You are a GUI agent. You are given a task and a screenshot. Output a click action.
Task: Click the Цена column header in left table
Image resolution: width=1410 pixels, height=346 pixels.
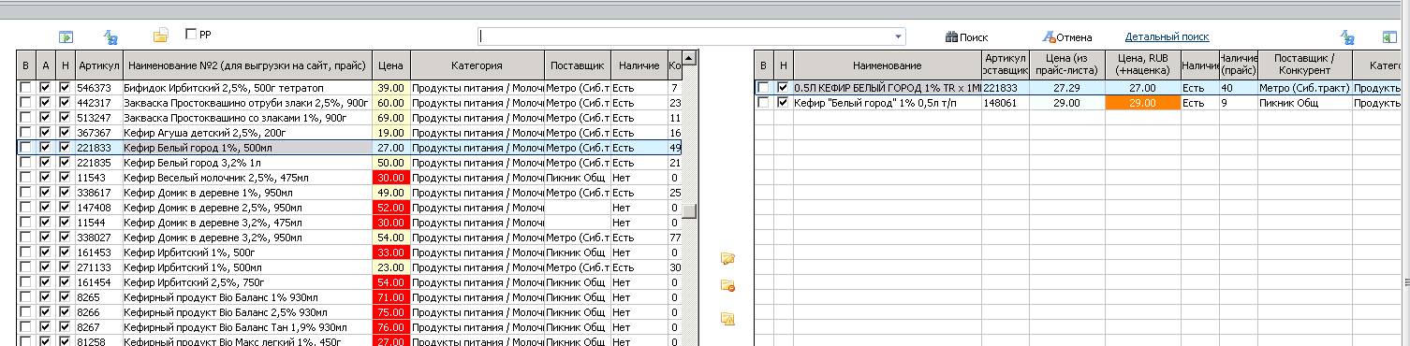tap(390, 65)
